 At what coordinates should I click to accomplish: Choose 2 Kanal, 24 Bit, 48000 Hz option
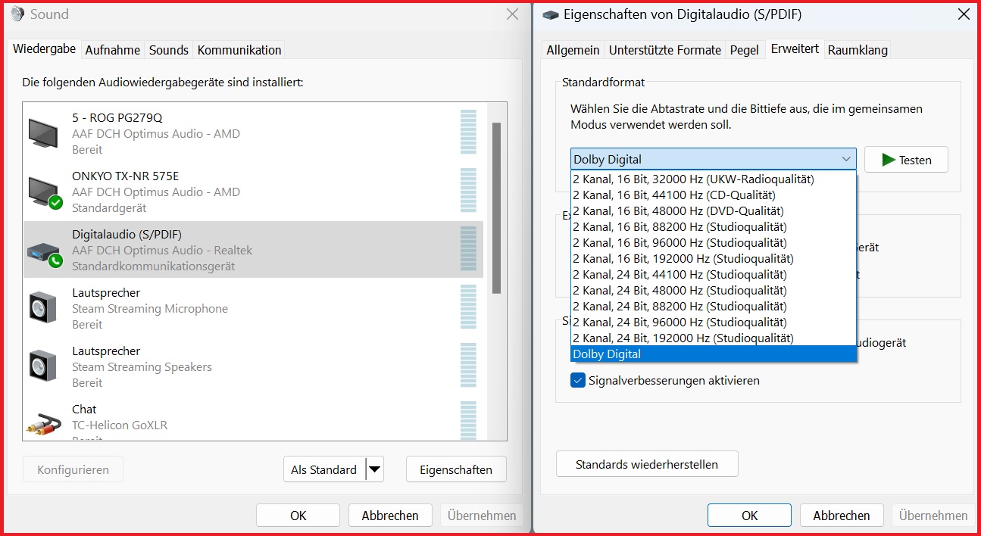click(x=713, y=291)
